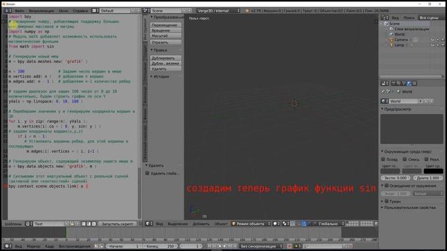The image size is (447, 251).
Task: Toggle the Удалить глобально checkbox
Action: pos(147,173)
